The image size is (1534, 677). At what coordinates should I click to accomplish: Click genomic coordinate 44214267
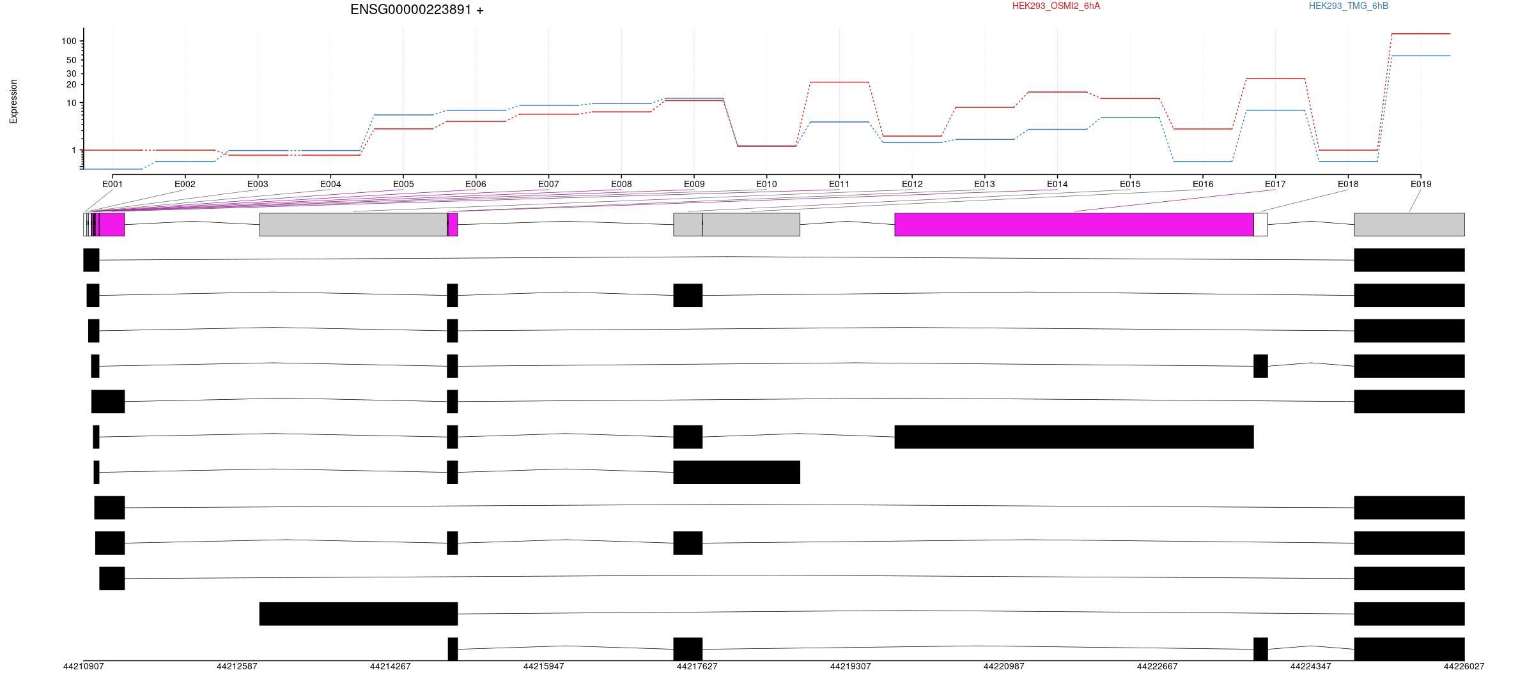pyautogui.click(x=391, y=667)
